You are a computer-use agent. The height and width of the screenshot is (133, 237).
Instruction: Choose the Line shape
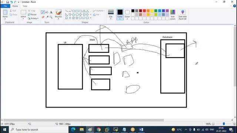pos(67,11)
